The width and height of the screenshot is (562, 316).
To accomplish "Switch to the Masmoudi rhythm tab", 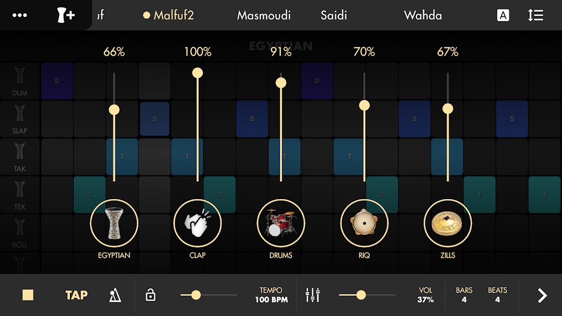I will point(264,15).
